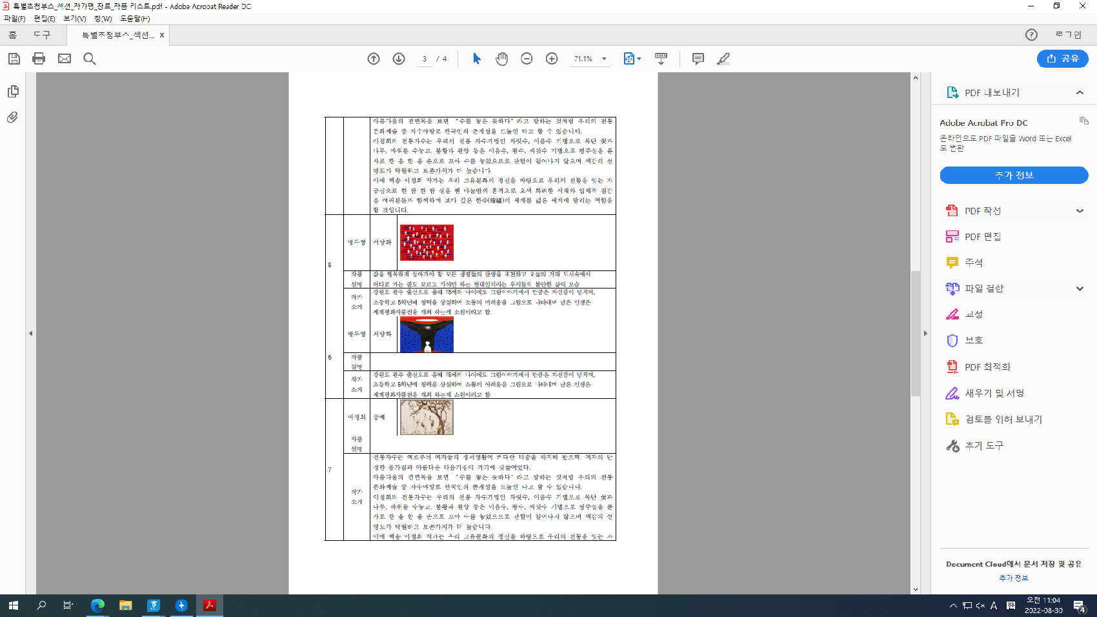Expand the 파일 결합 section

(x=1080, y=288)
